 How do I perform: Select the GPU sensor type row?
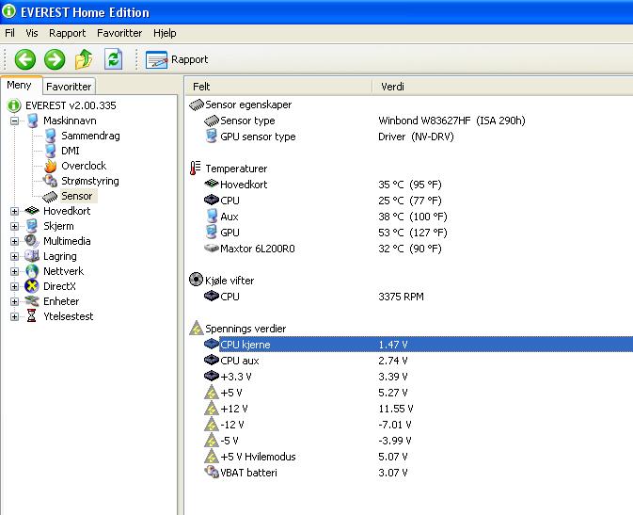click(409, 137)
